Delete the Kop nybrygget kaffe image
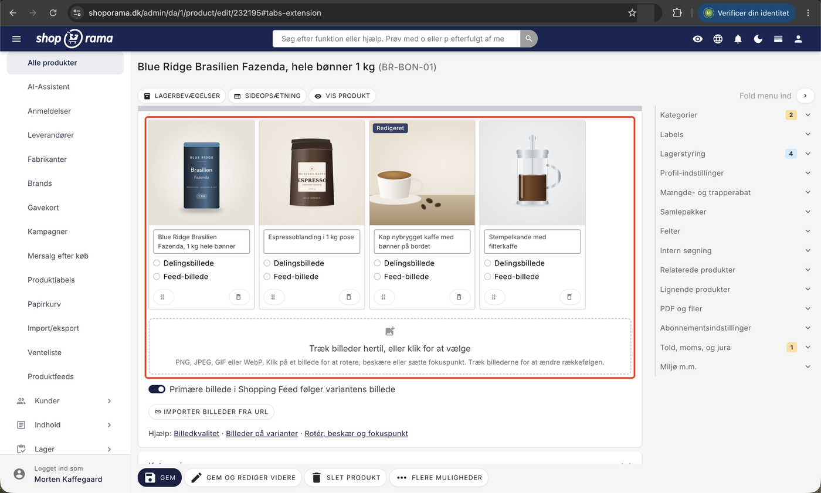Screen dimensions: 821x493 click(x=459, y=297)
